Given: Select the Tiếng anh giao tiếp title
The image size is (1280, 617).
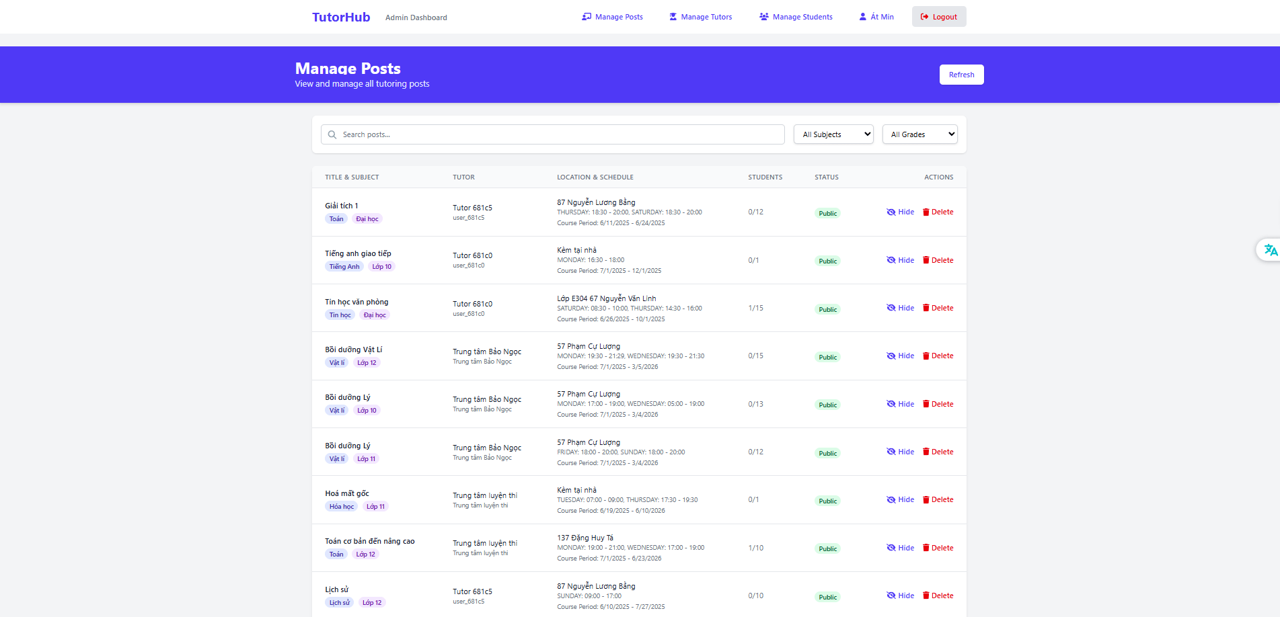Looking at the screenshot, I should [358, 253].
